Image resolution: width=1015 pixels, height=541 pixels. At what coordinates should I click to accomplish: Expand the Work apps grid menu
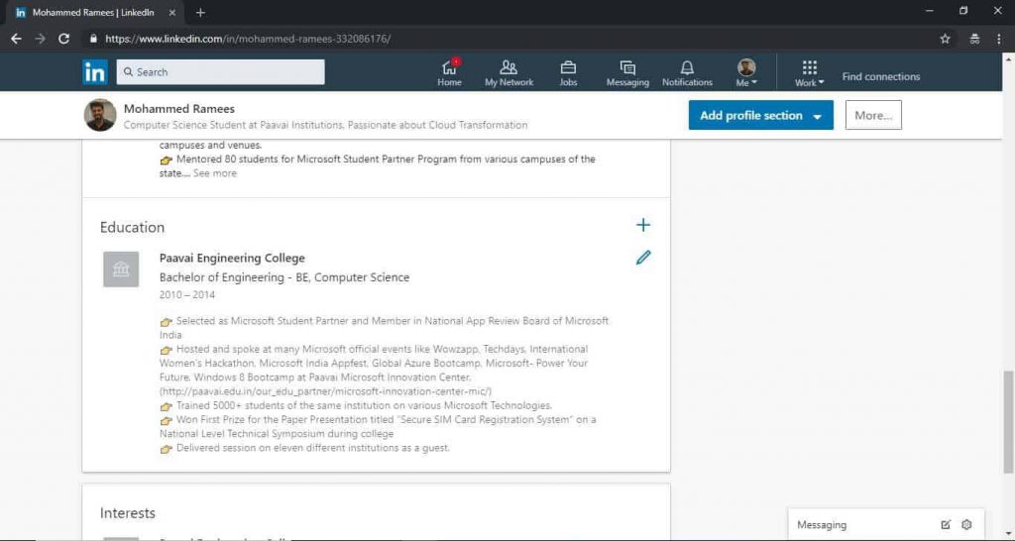point(809,72)
